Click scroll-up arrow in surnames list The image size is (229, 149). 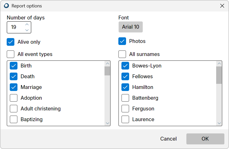coord(219,64)
